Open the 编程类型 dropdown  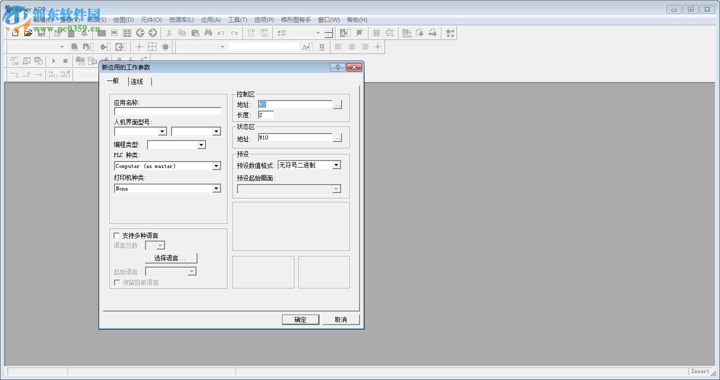coord(201,145)
